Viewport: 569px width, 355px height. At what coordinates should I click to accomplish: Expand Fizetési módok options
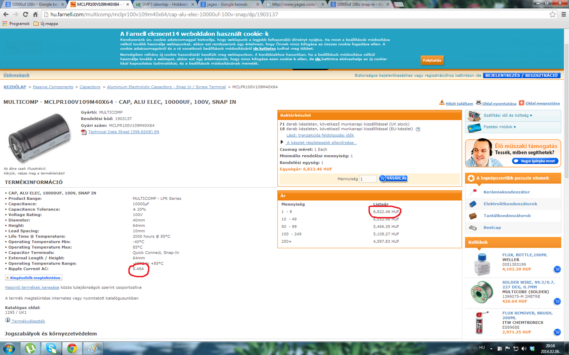(500, 127)
